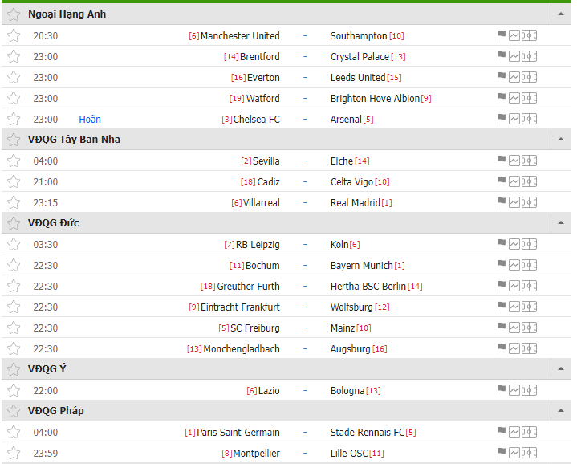Open pitch icon in Celta Vigo row
This screenshot has height=464, width=577.
529,181
